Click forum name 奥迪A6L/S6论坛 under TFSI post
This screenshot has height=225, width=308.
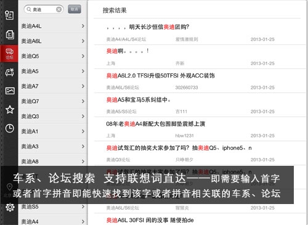point(123,88)
